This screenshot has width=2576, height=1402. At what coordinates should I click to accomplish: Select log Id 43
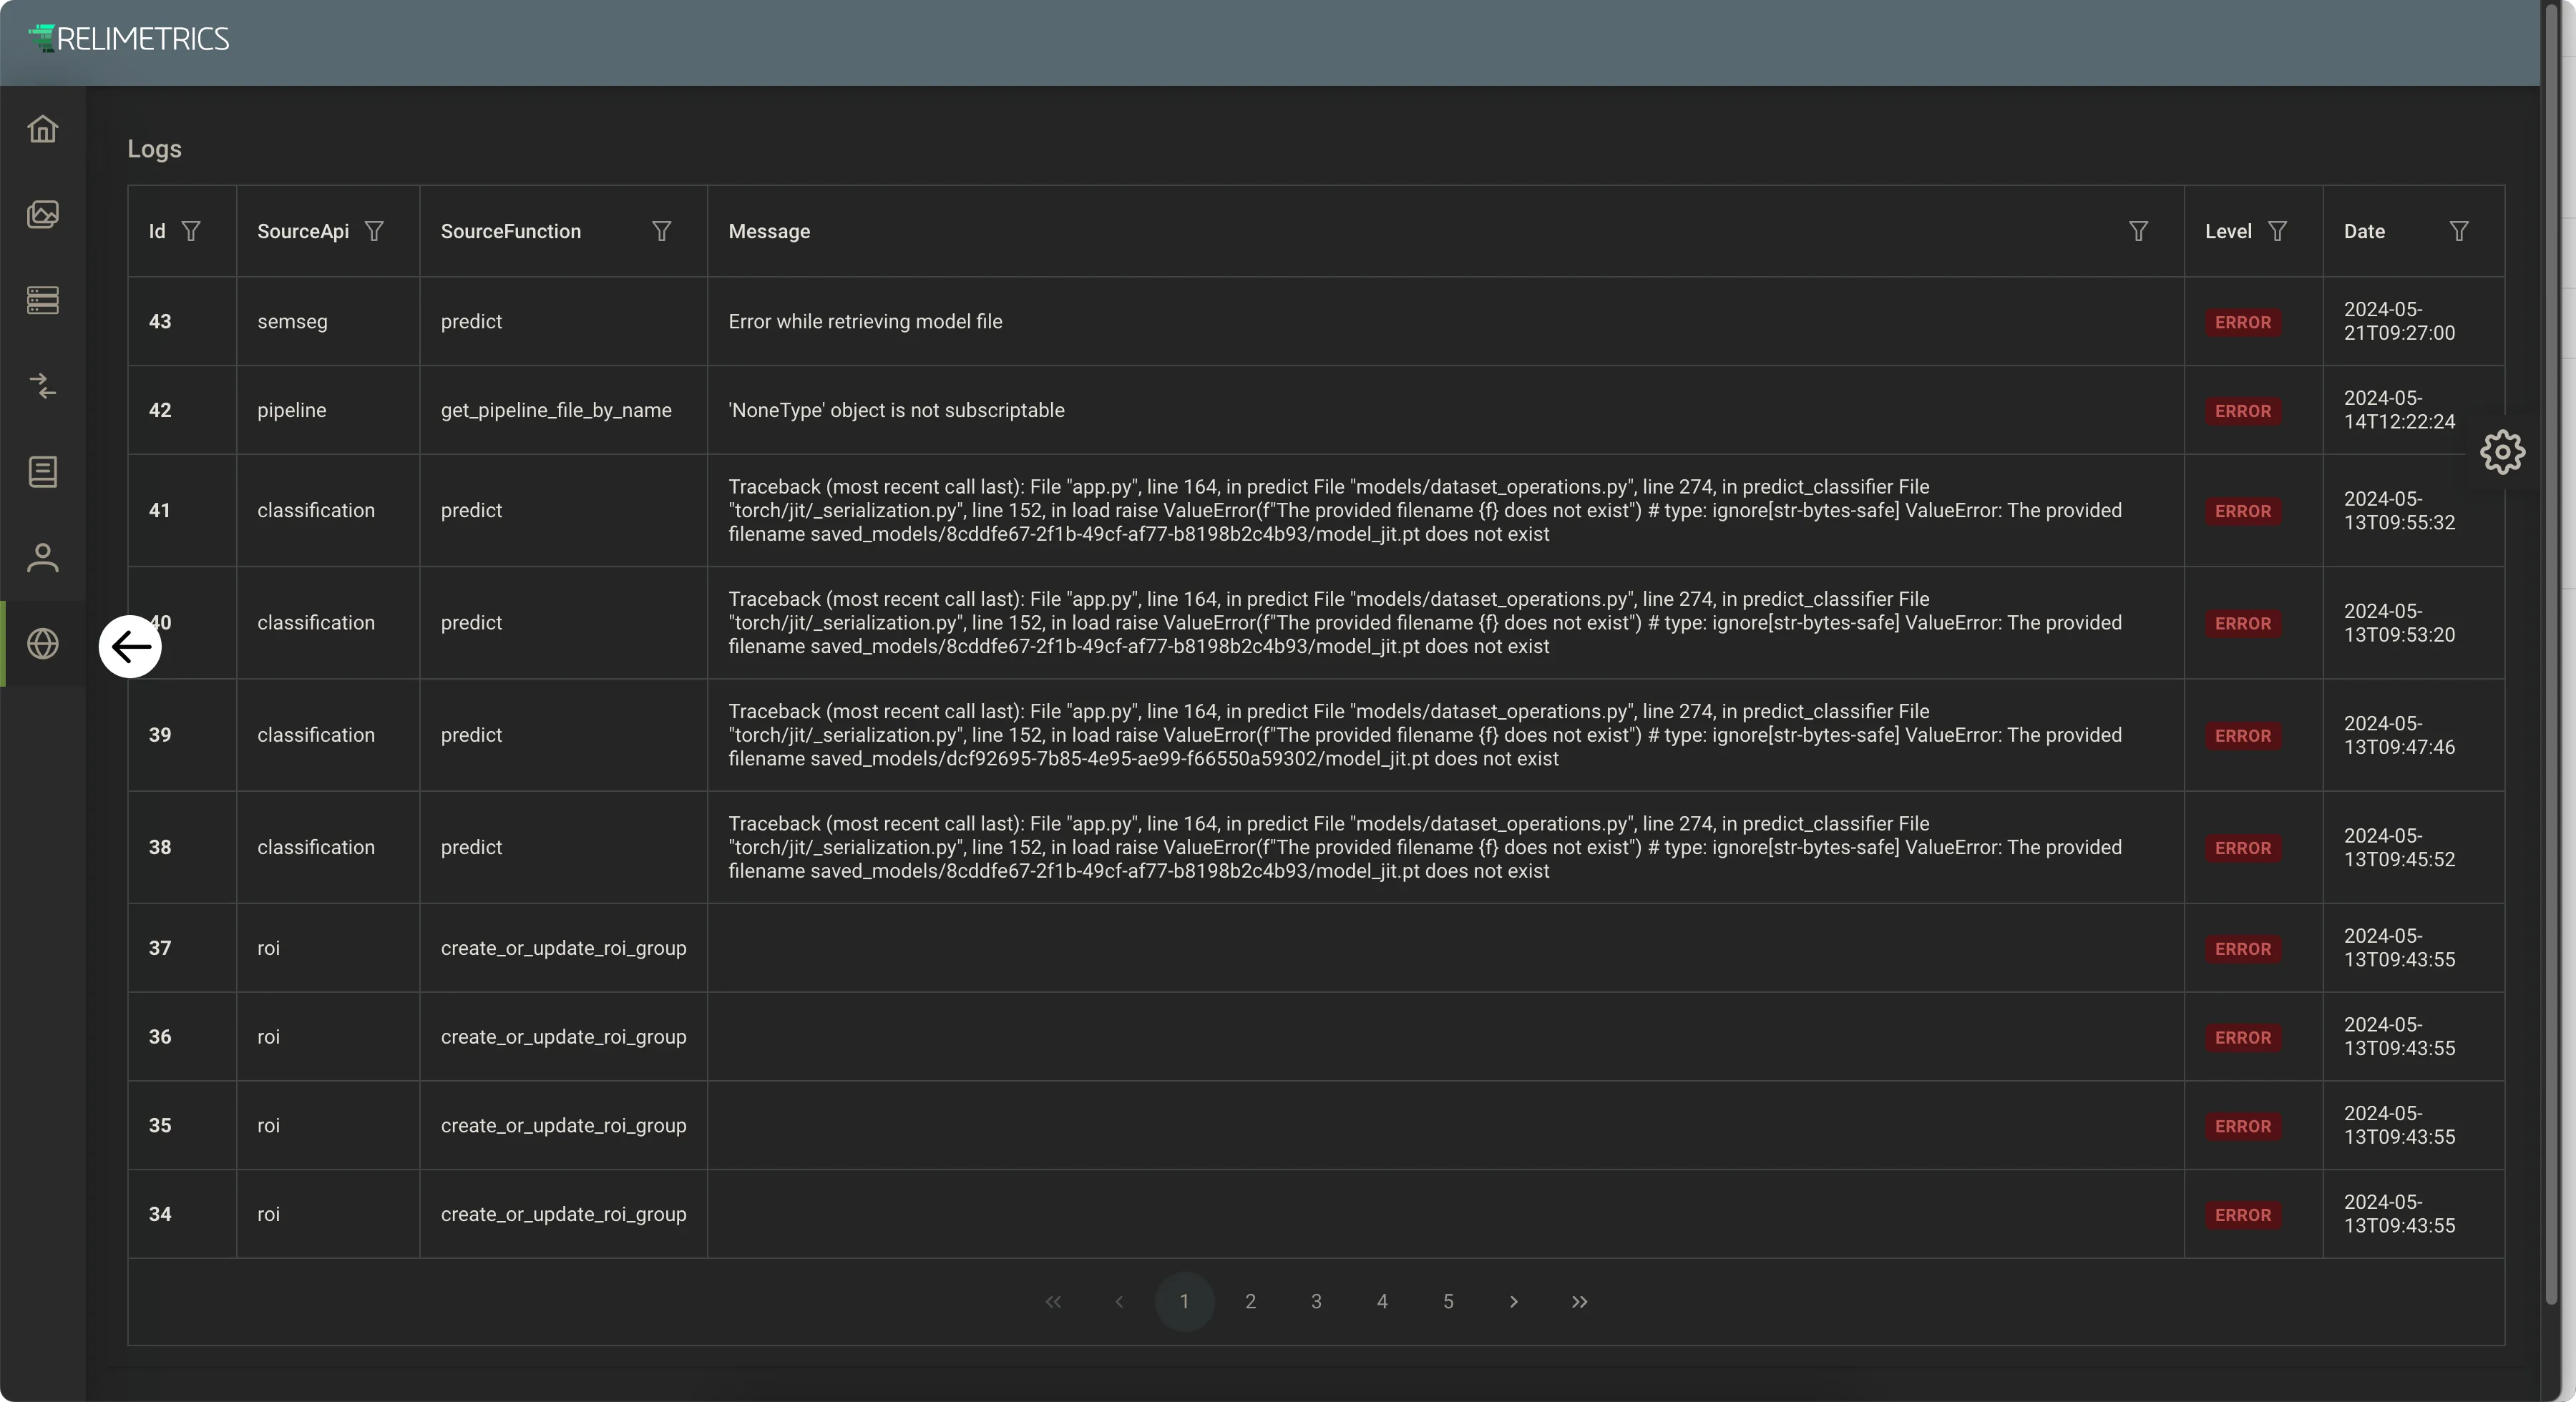coord(160,321)
